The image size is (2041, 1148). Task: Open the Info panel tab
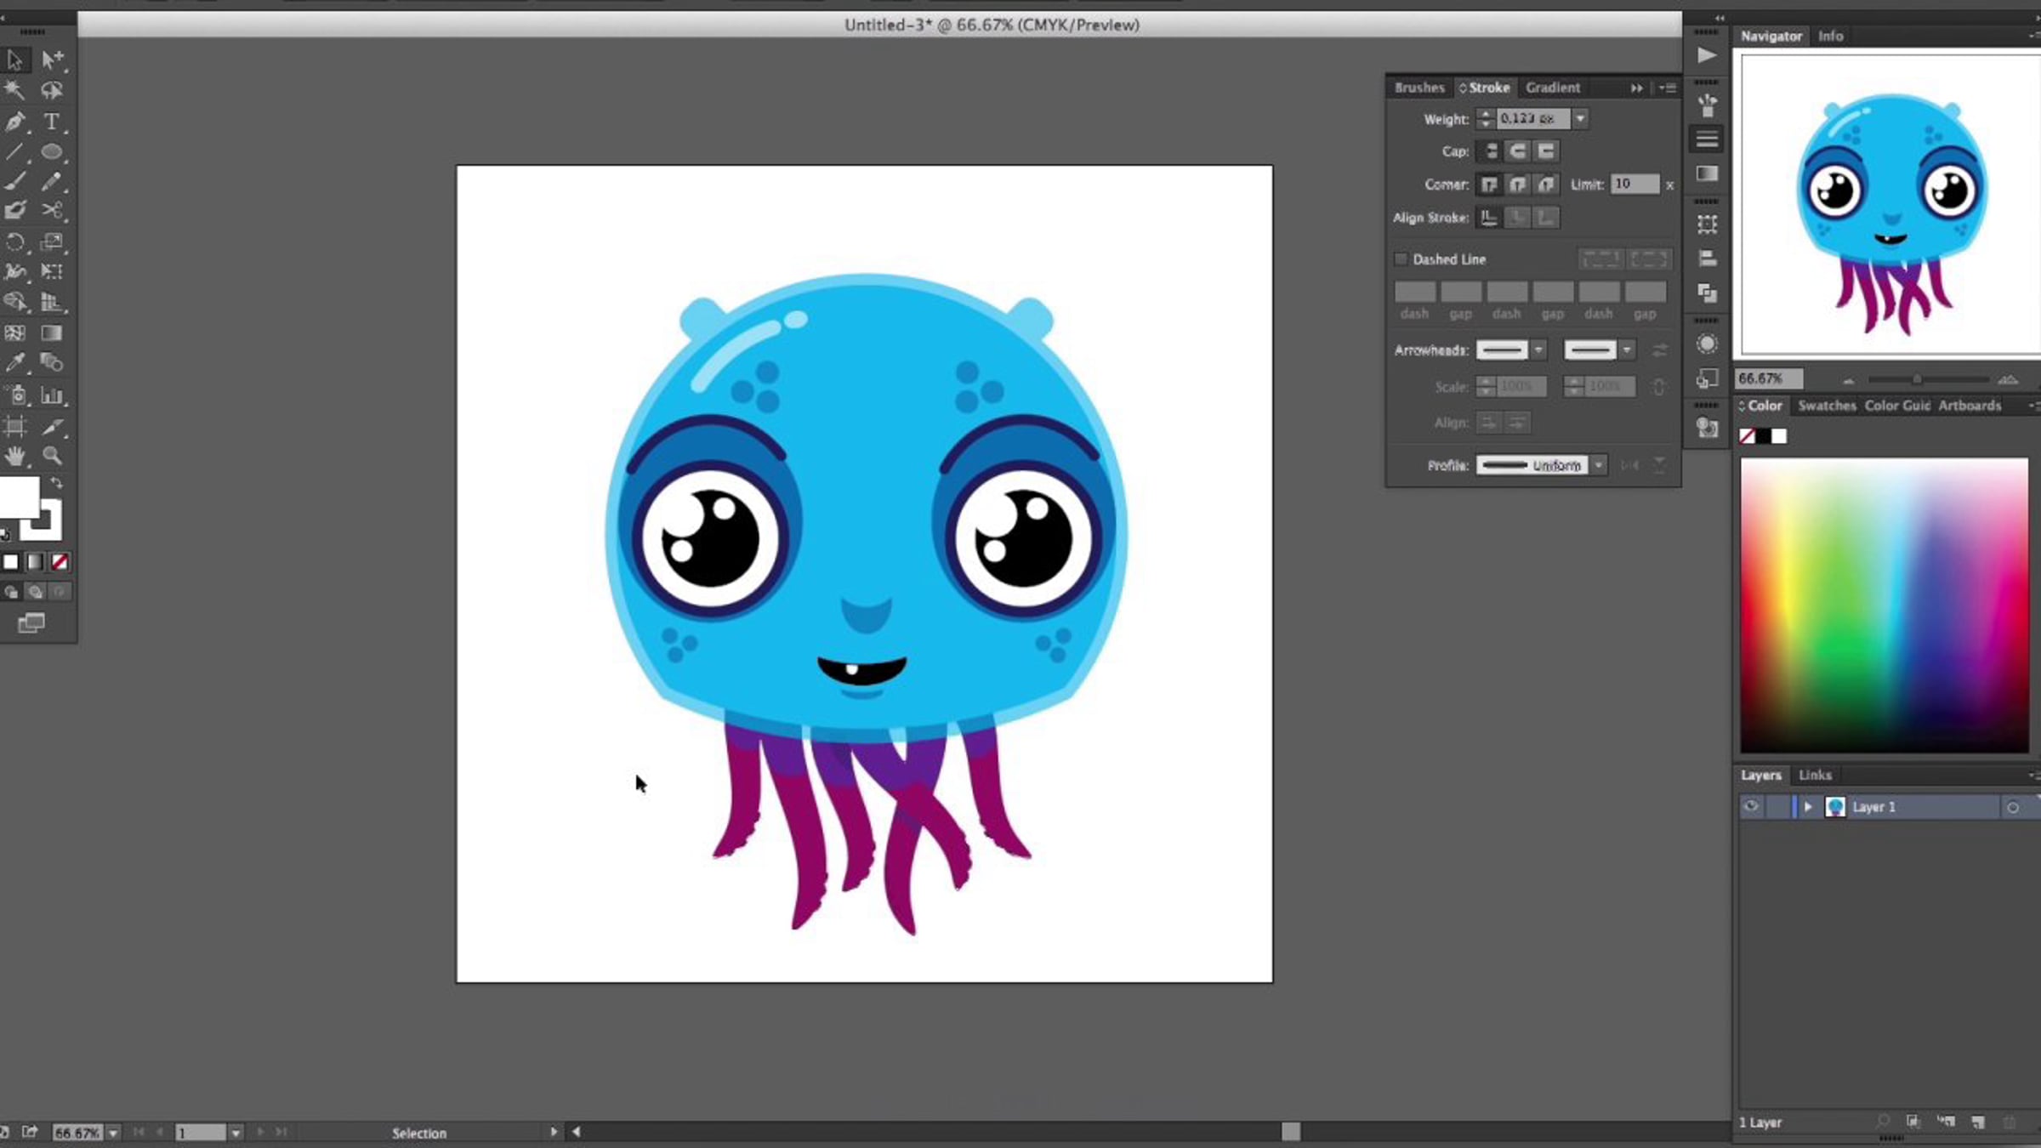(x=1830, y=36)
